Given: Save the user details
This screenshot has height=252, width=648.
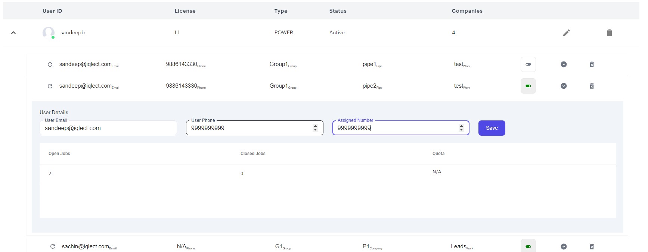Looking at the screenshot, I should 492,128.
